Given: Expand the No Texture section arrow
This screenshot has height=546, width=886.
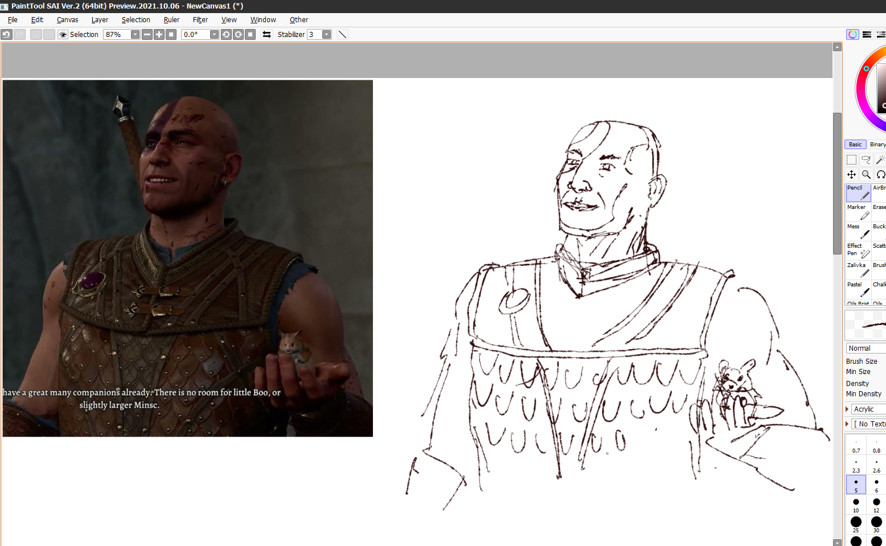Looking at the screenshot, I should coord(847,424).
